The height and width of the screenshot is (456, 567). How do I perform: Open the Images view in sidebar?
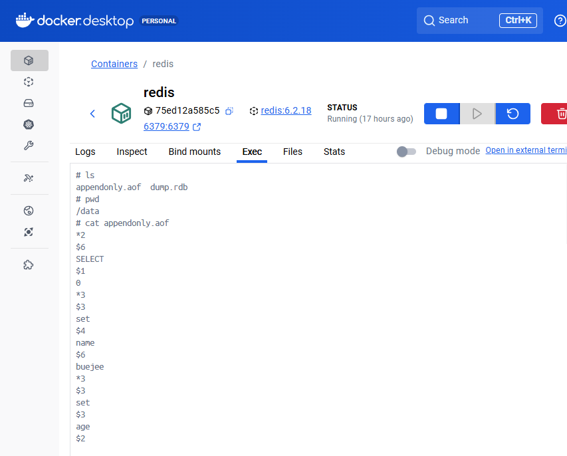[x=29, y=82]
